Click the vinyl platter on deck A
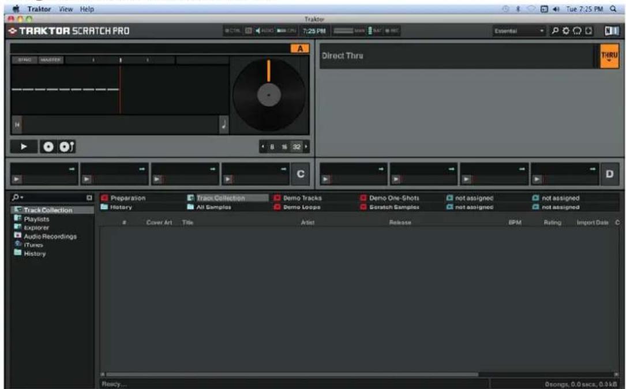626x389 pixels. [269, 95]
